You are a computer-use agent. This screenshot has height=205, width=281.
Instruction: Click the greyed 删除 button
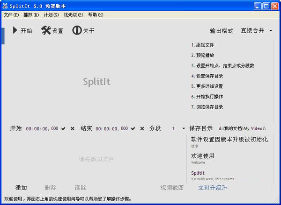click(x=51, y=188)
